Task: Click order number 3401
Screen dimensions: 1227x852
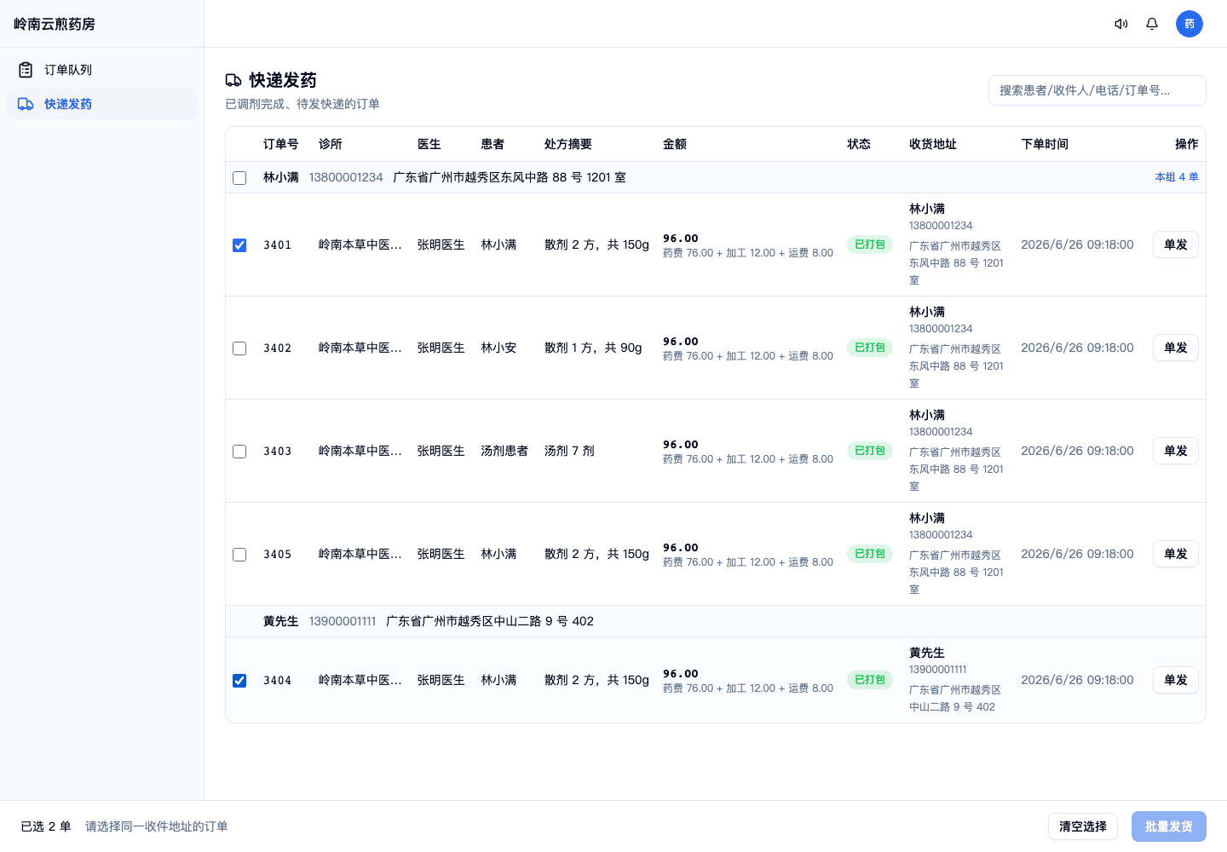Action: 277,245
